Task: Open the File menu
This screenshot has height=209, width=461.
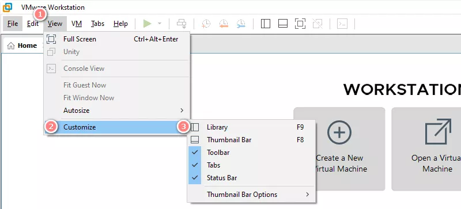Action: tap(13, 24)
